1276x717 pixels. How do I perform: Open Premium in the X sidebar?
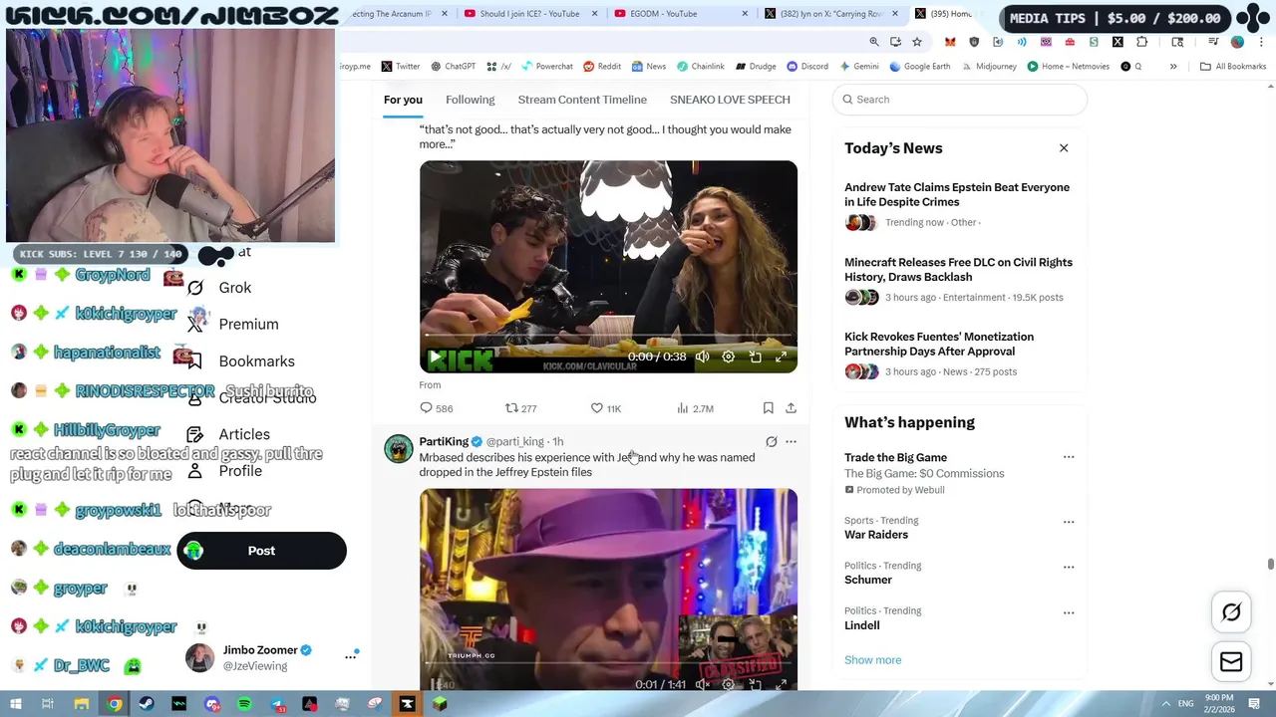pyautogui.click(x=232, y=324)
